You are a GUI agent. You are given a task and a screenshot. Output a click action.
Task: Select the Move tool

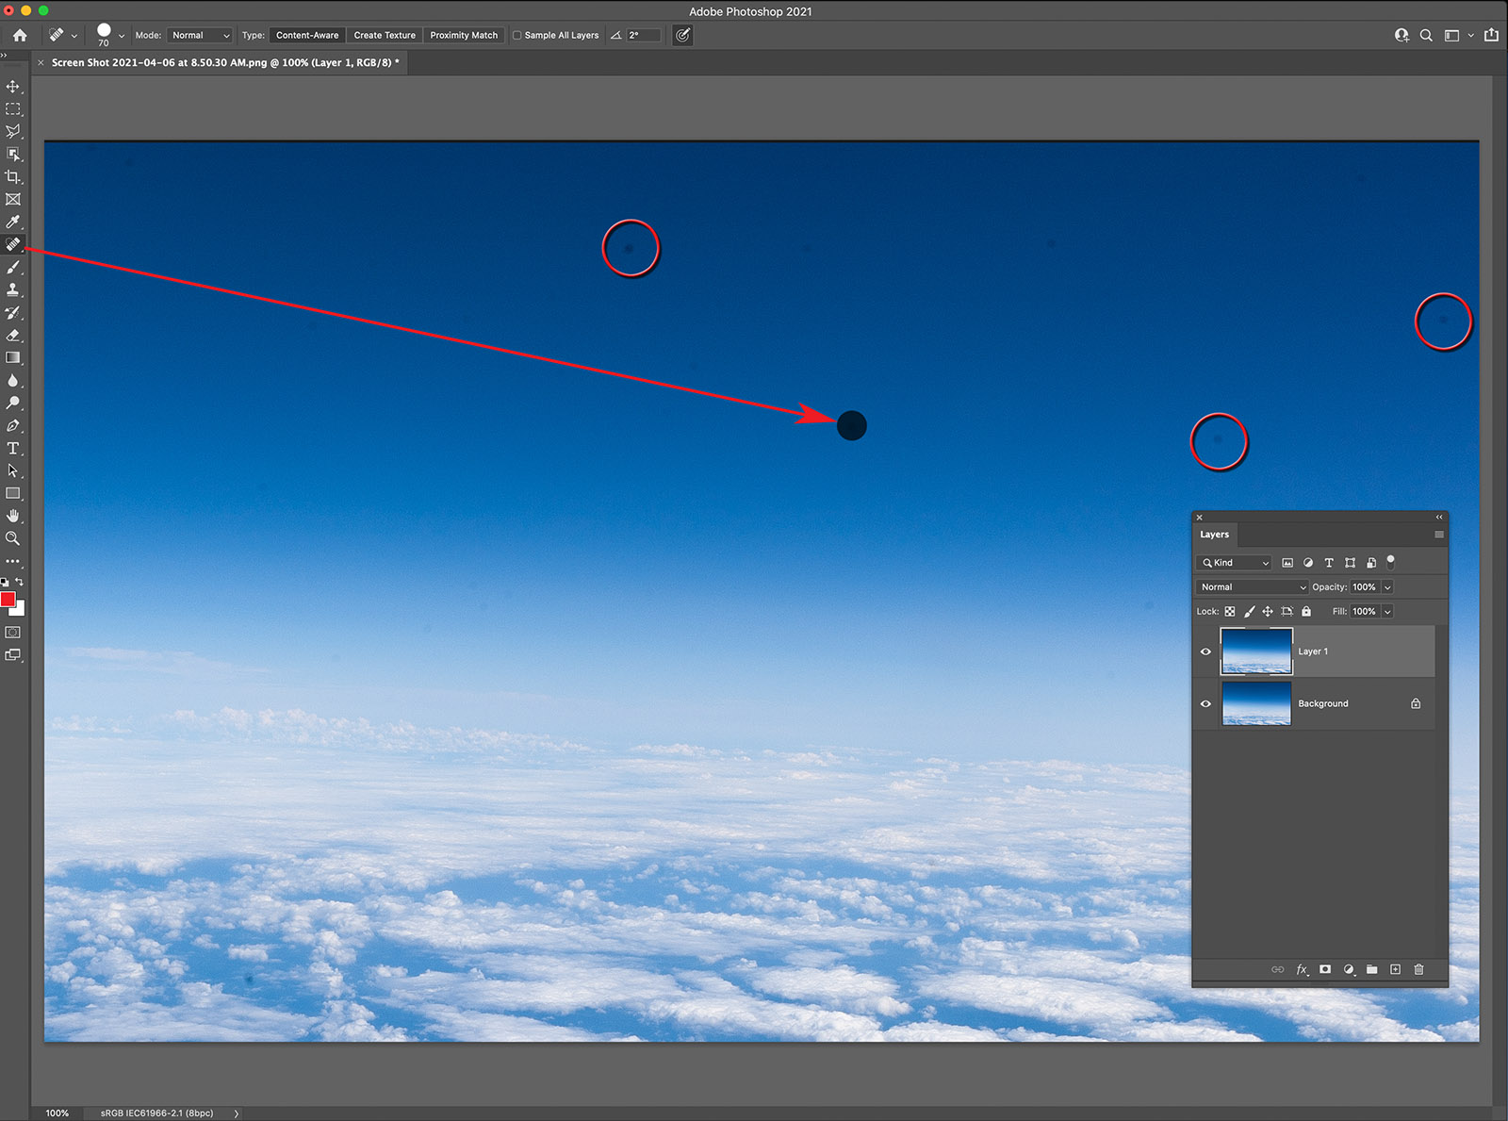(12, 87)
